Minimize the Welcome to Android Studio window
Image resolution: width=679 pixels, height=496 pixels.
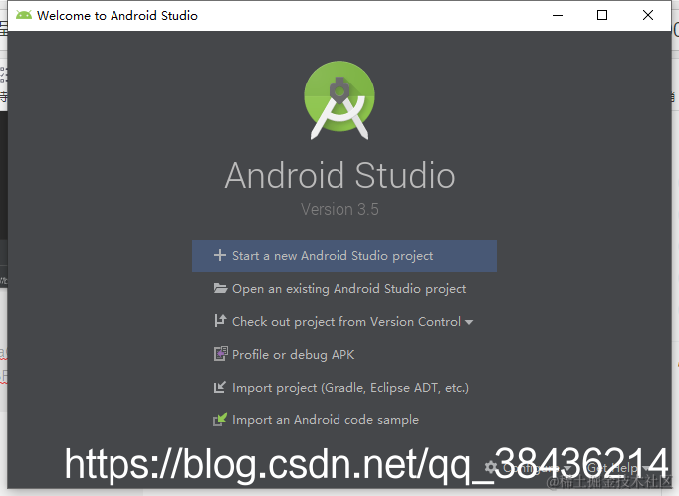click(x=558, y=15)
